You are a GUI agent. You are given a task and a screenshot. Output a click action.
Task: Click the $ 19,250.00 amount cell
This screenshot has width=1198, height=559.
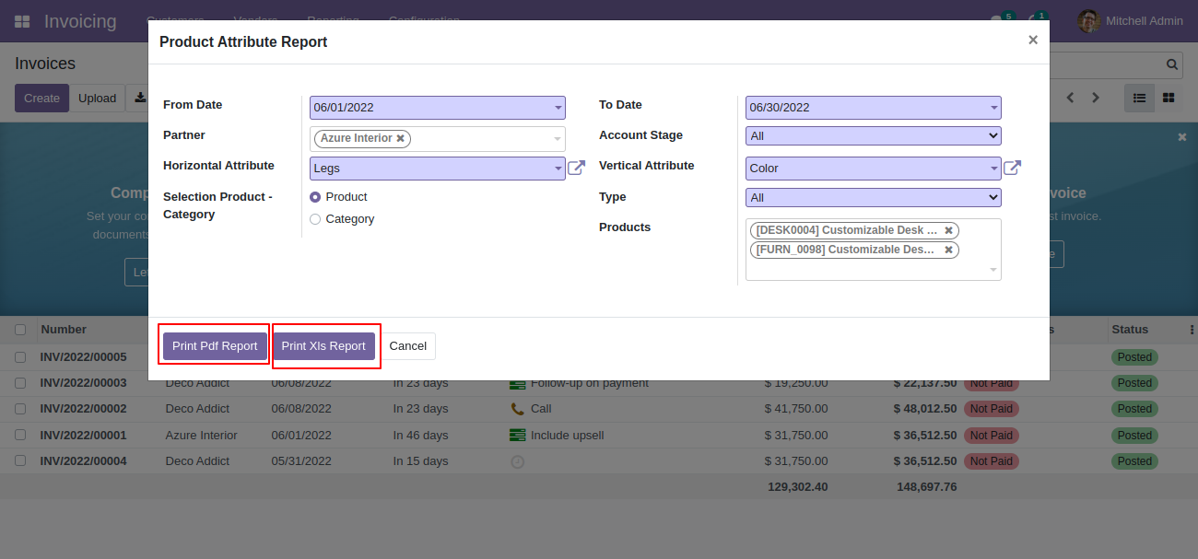pyautogui.click(x=796, y=382)
